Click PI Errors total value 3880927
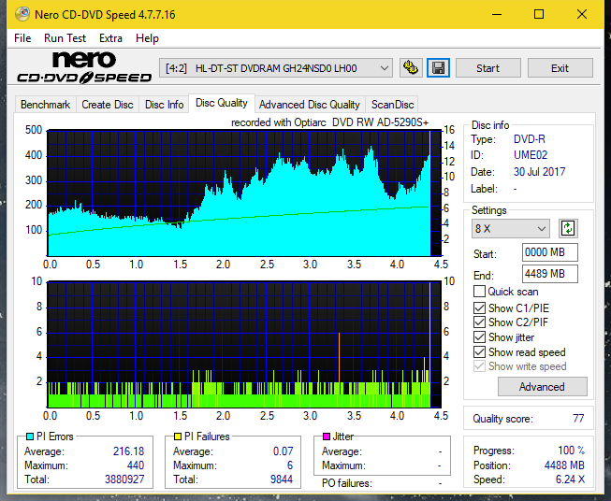Screen dimensions: 611x501 124,480
